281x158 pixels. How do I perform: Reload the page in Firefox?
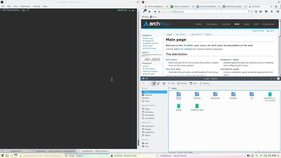tap(251, 12)
